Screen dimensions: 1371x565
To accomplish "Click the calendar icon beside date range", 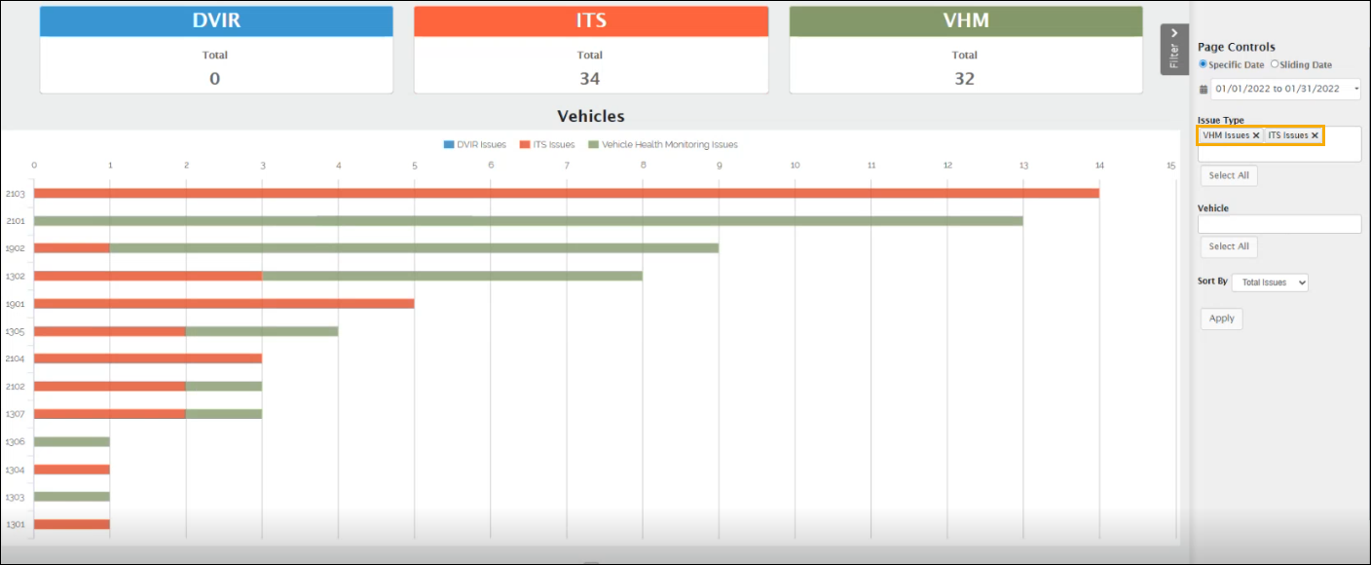I will pos(1203,90).
